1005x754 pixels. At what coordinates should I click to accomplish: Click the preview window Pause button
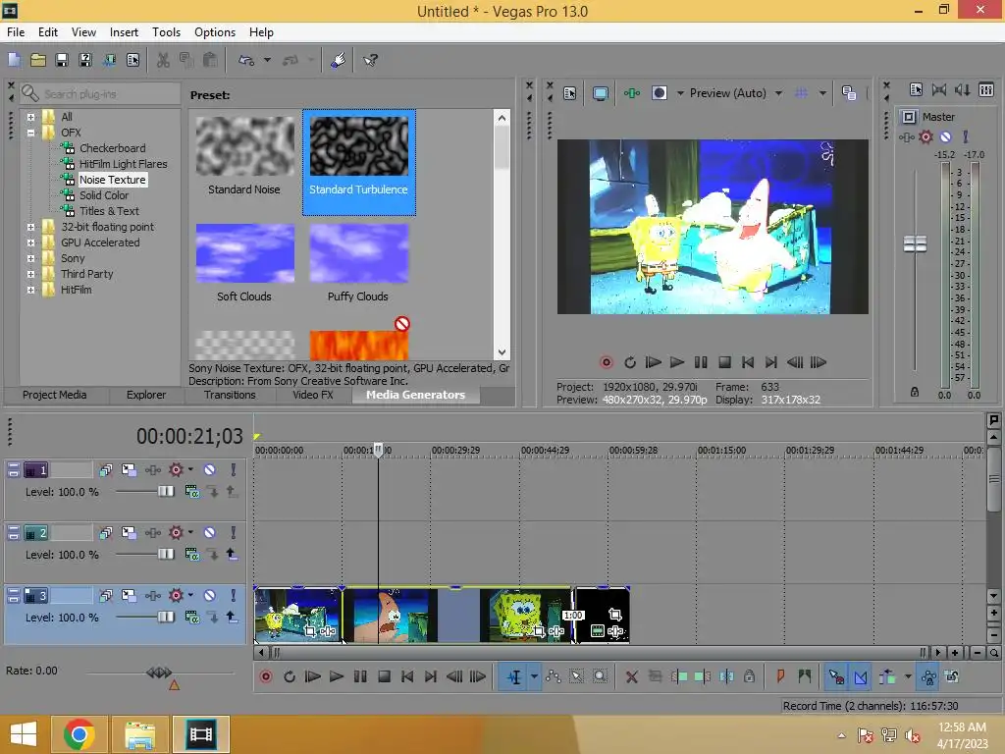(x=701, y=362)
